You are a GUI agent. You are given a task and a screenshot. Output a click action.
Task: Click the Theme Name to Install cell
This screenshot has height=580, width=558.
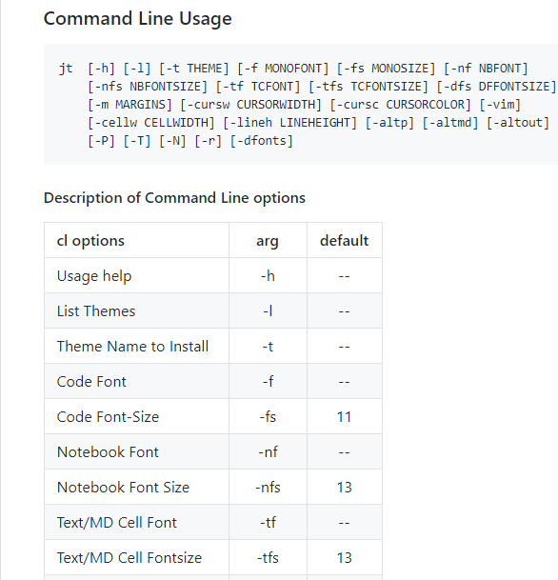136,346
